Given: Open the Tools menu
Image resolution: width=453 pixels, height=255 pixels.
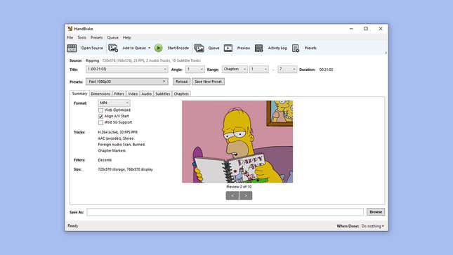Looking at the screenshot, I should point(81,38).
